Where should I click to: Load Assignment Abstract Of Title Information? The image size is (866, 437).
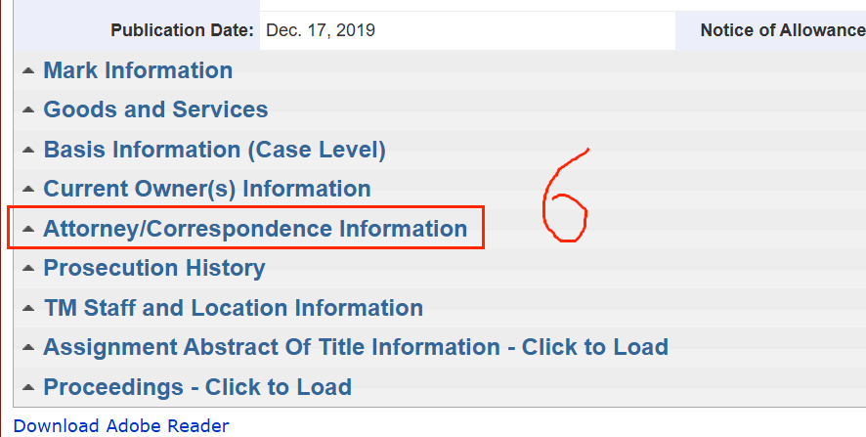[356, 347]
